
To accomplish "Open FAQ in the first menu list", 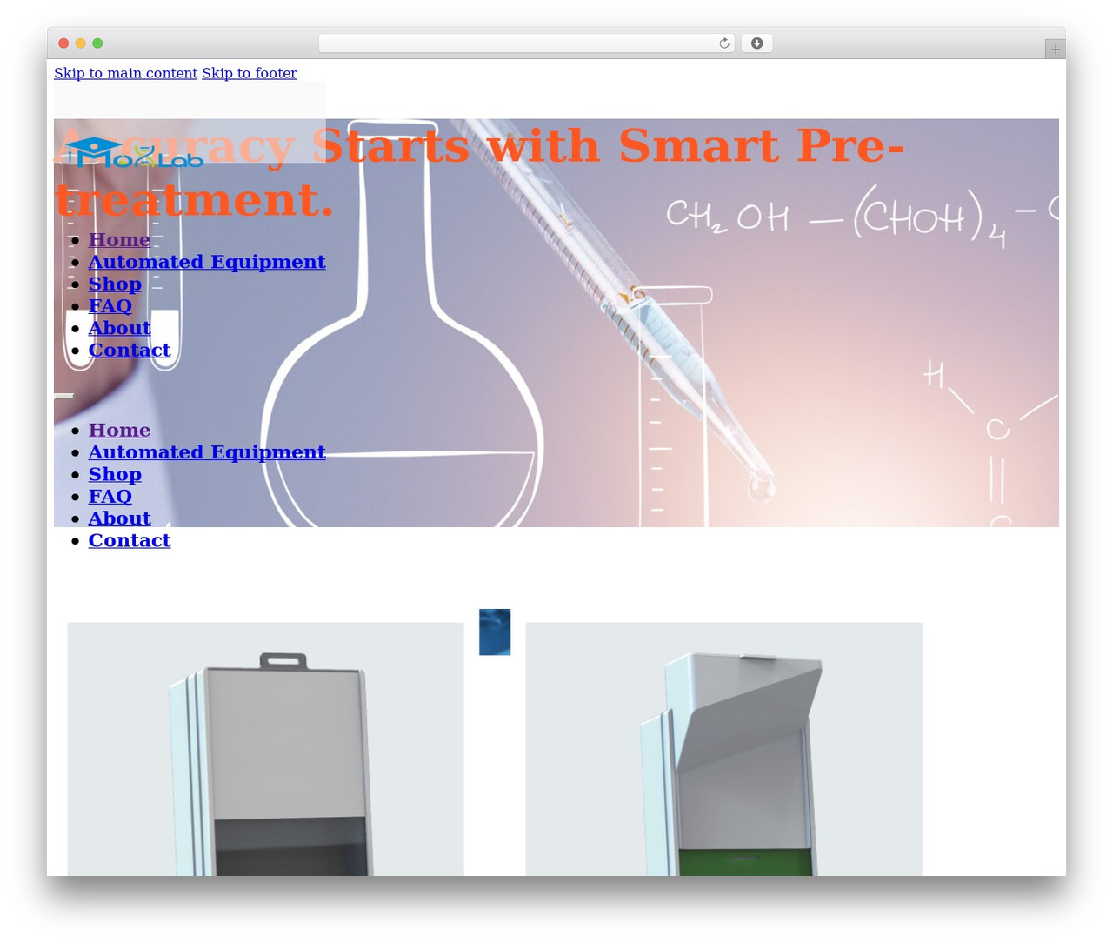I will 110,305.
